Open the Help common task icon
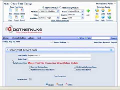 pos(103,17)
